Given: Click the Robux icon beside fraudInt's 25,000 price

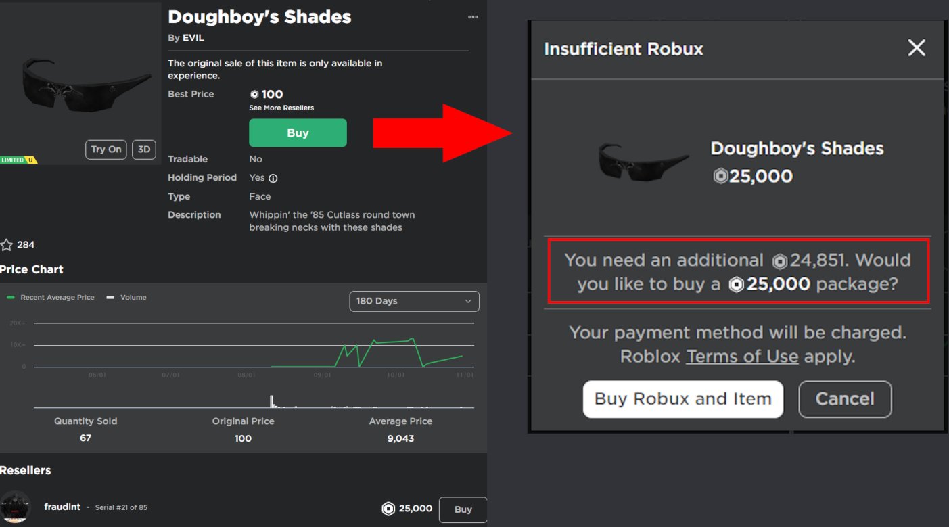Looking at the screenshot, I should [x=388, y=509].
